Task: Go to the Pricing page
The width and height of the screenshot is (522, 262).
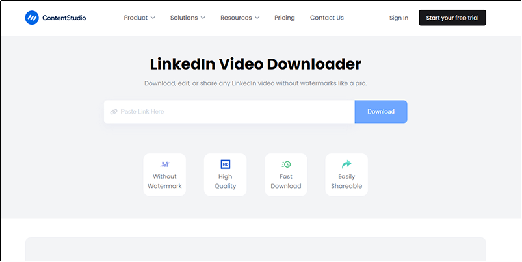Action: (285, 18)
